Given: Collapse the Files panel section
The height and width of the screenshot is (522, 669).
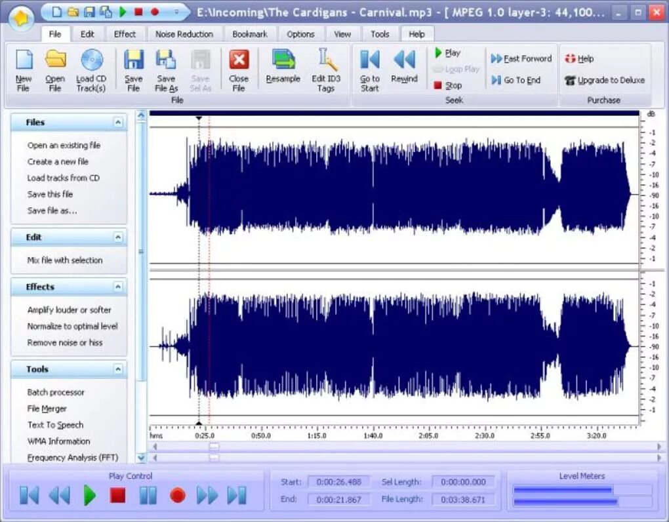Looking at the screenshot, I should coord(118,123).
